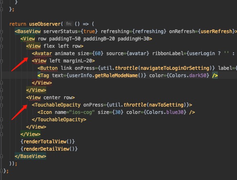This screenshot has height=180, width=237.
Task: Fold the View left marginL-20 block
Action: pyautogui.click(x=1, y=61)
